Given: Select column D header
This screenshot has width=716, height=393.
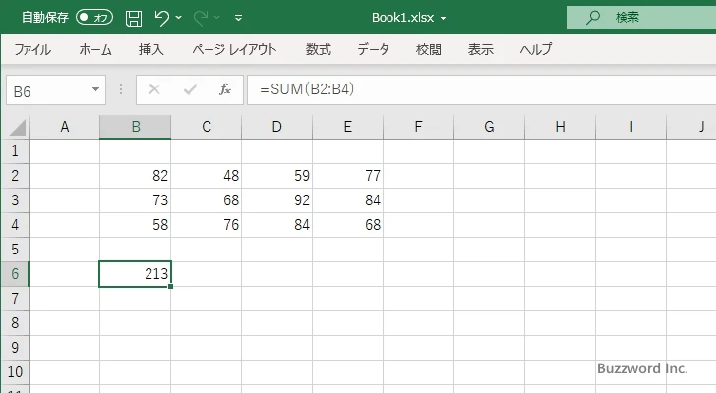Looking at the screenshot, I should tap(276, 127).
